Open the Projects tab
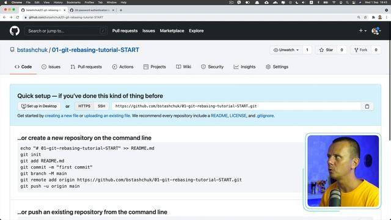Viewport: 391px width, 220px height. [155, 67]
